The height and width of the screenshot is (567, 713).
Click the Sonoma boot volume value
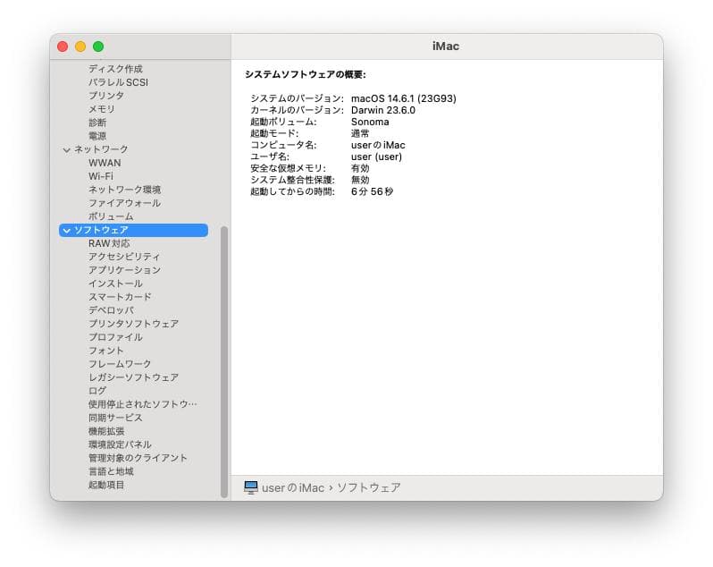[370, 122]
